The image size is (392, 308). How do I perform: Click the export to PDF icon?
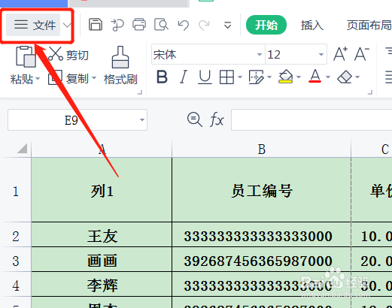pyautogui.click(x=117, y=25)
